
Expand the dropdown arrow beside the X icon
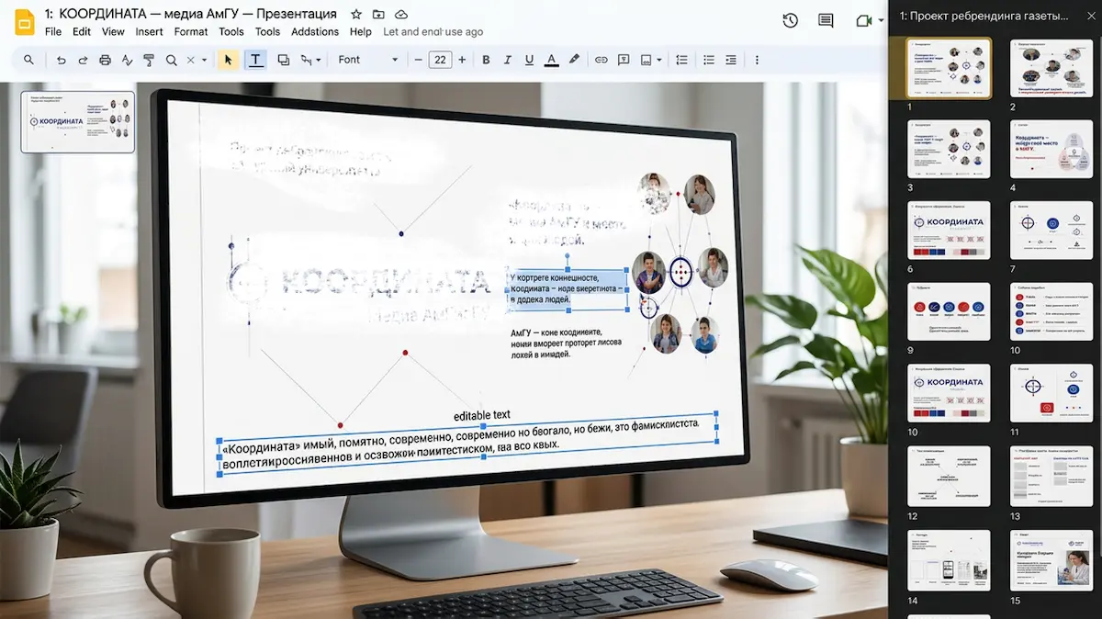[204, 60]
